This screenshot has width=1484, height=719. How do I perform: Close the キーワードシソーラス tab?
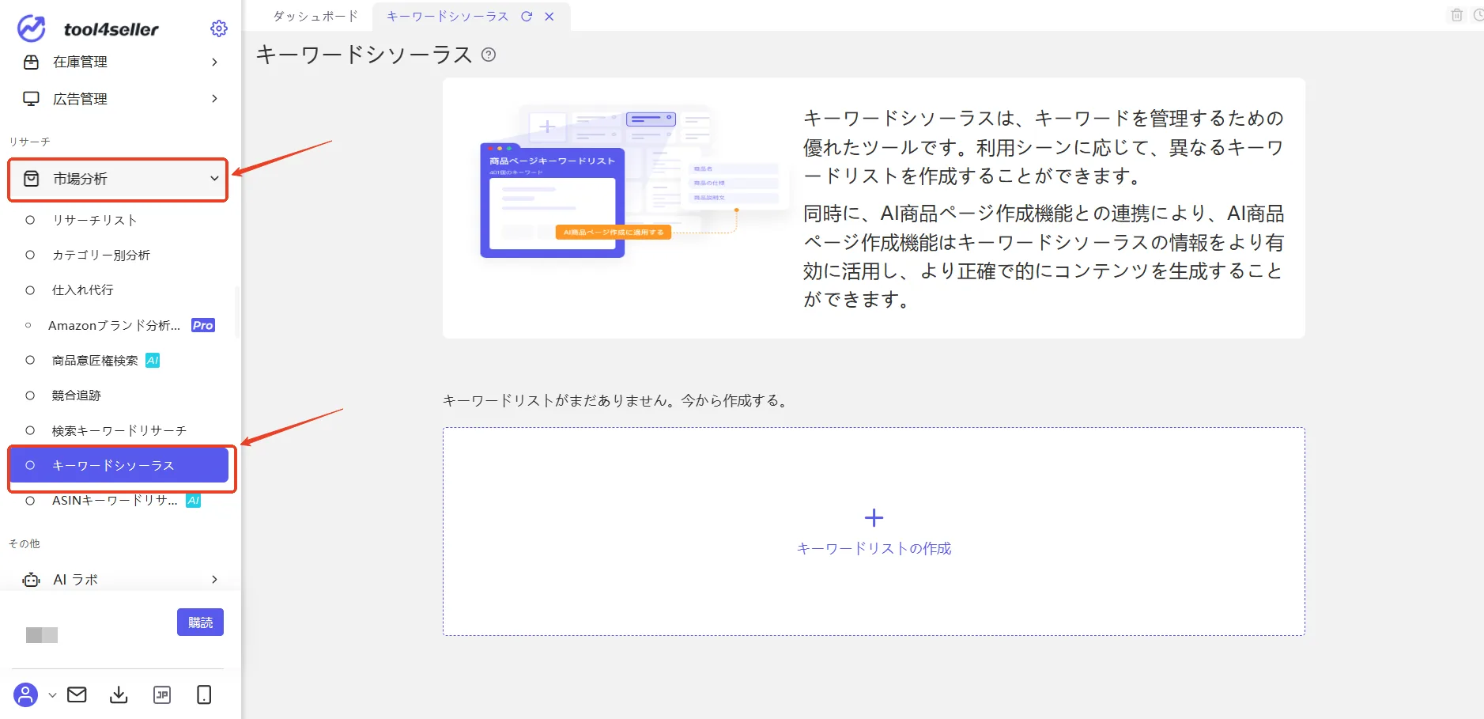click(x=549, y=16)
